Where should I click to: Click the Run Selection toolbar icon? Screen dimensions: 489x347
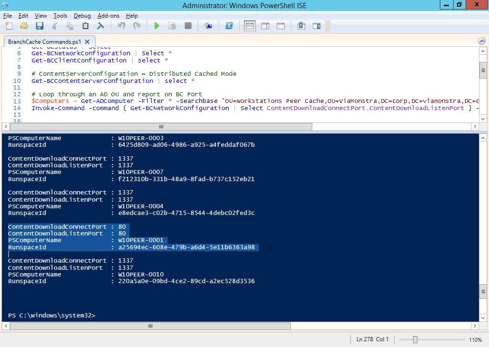pyautogui.click(x=172, y=26)
